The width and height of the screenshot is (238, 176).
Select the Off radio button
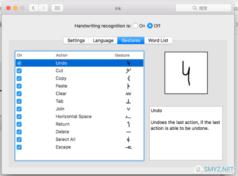coord(150,26)
